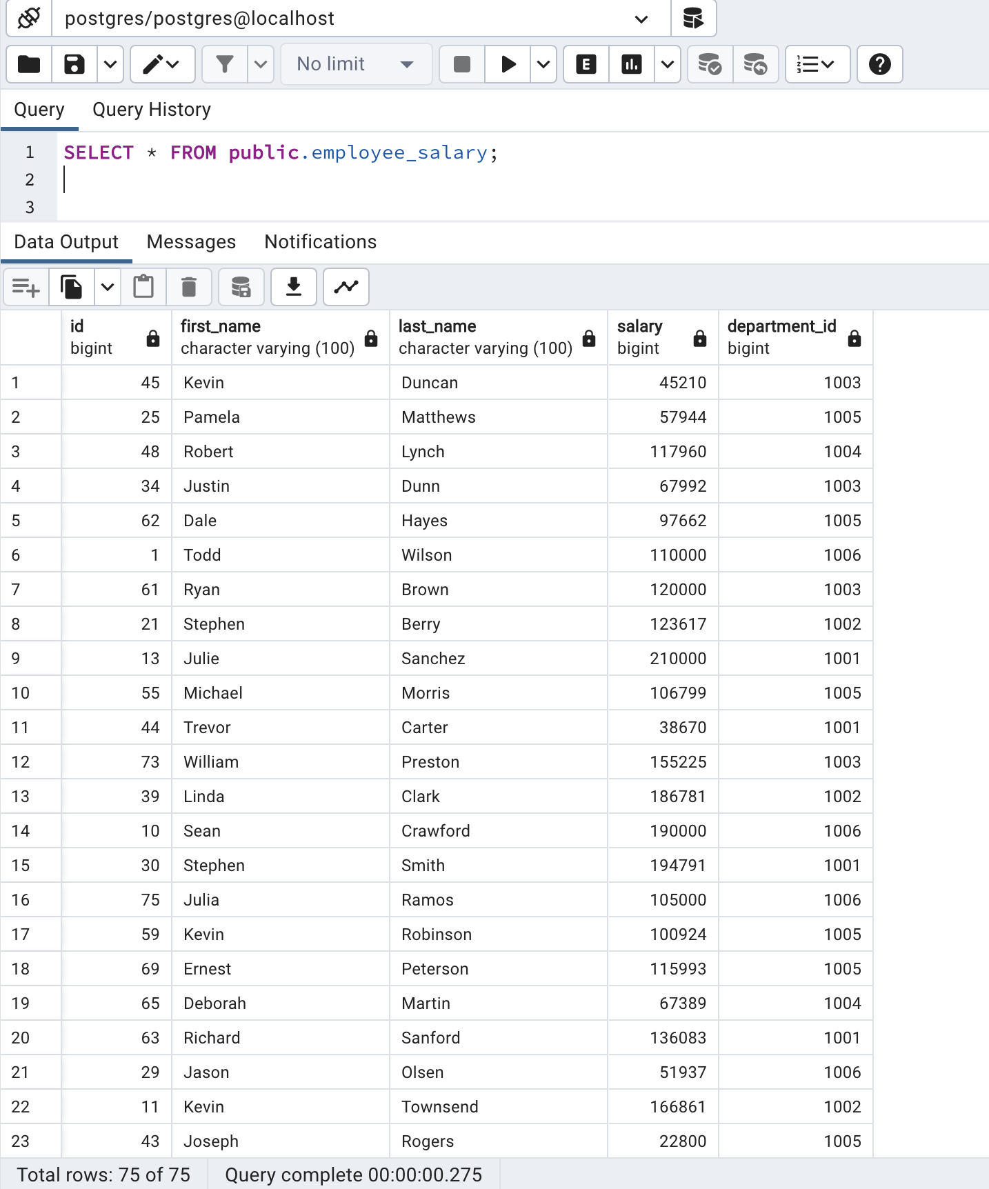989x1189 pixels.
Task: Open the Notifications tab
Action: pyautogui.click(x=320, y=242)
